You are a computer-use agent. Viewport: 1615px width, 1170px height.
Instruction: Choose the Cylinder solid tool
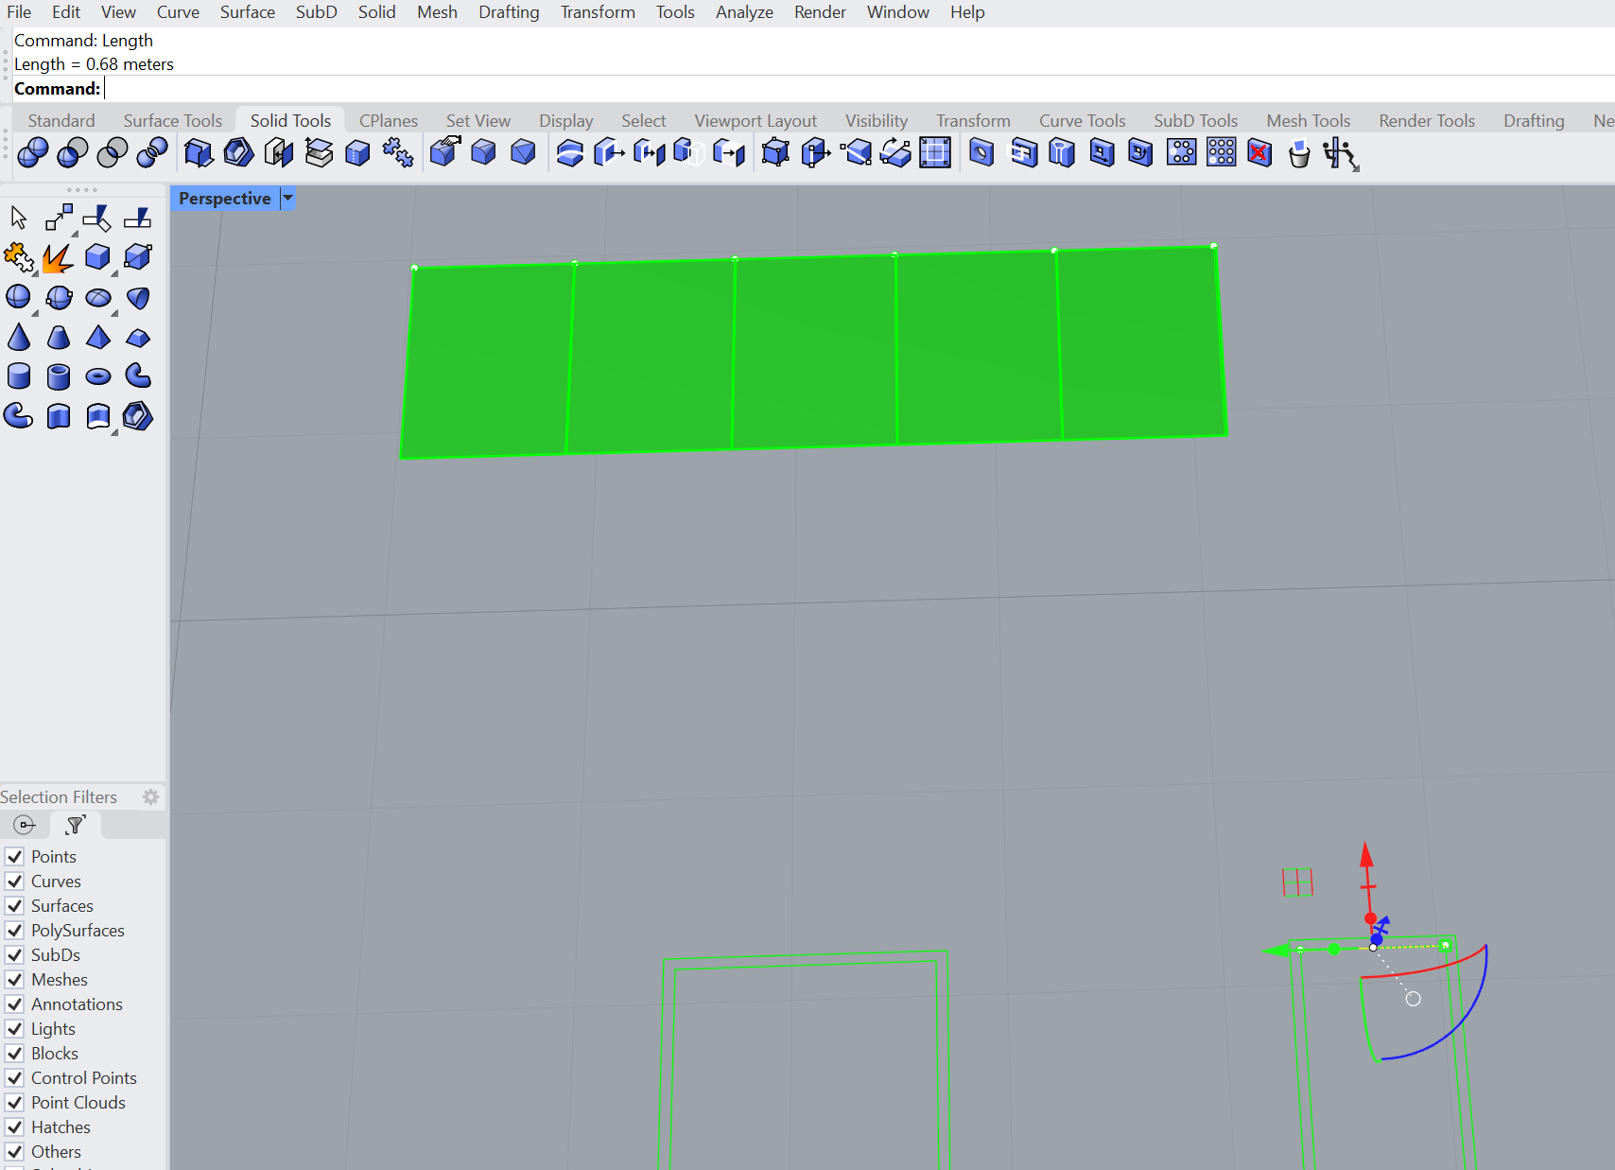(18, 376)
